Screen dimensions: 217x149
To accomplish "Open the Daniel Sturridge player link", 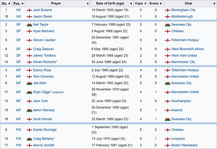I will pos(45,130).
